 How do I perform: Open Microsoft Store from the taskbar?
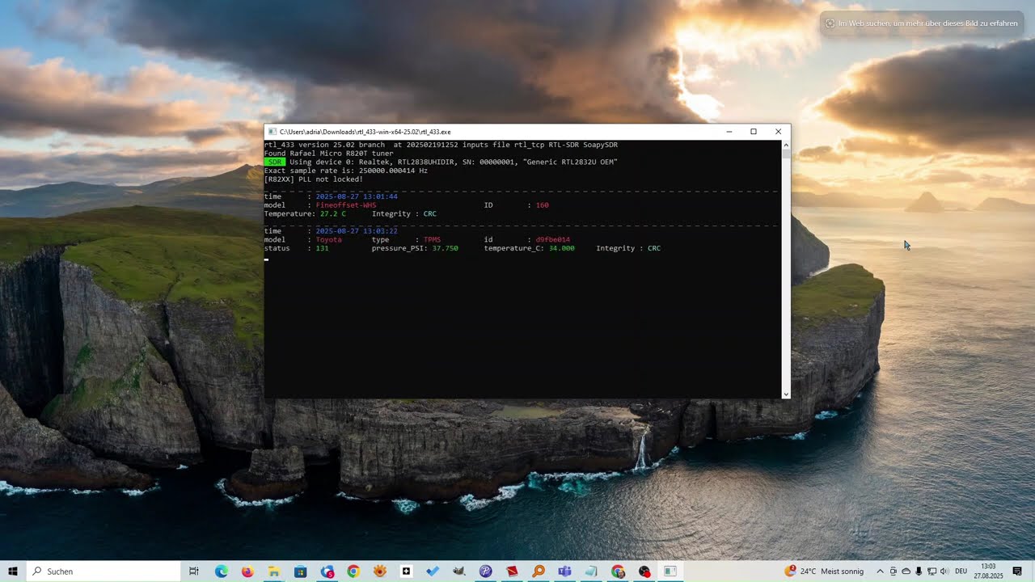click(300, 571)
